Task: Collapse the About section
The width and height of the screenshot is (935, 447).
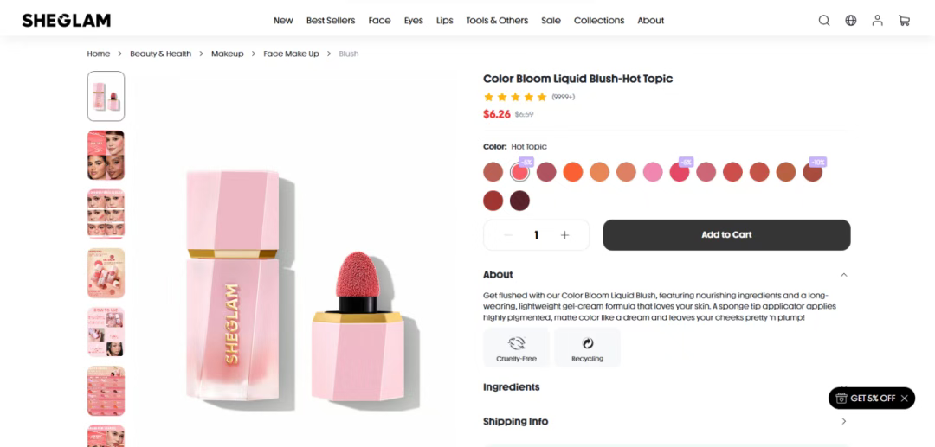Action: point(844,275)
